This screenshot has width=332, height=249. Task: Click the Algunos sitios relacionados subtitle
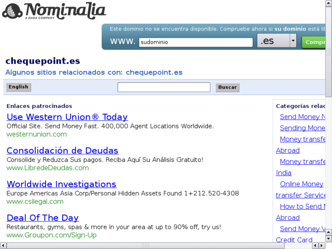pyautogui.click(x=94, y=73)
